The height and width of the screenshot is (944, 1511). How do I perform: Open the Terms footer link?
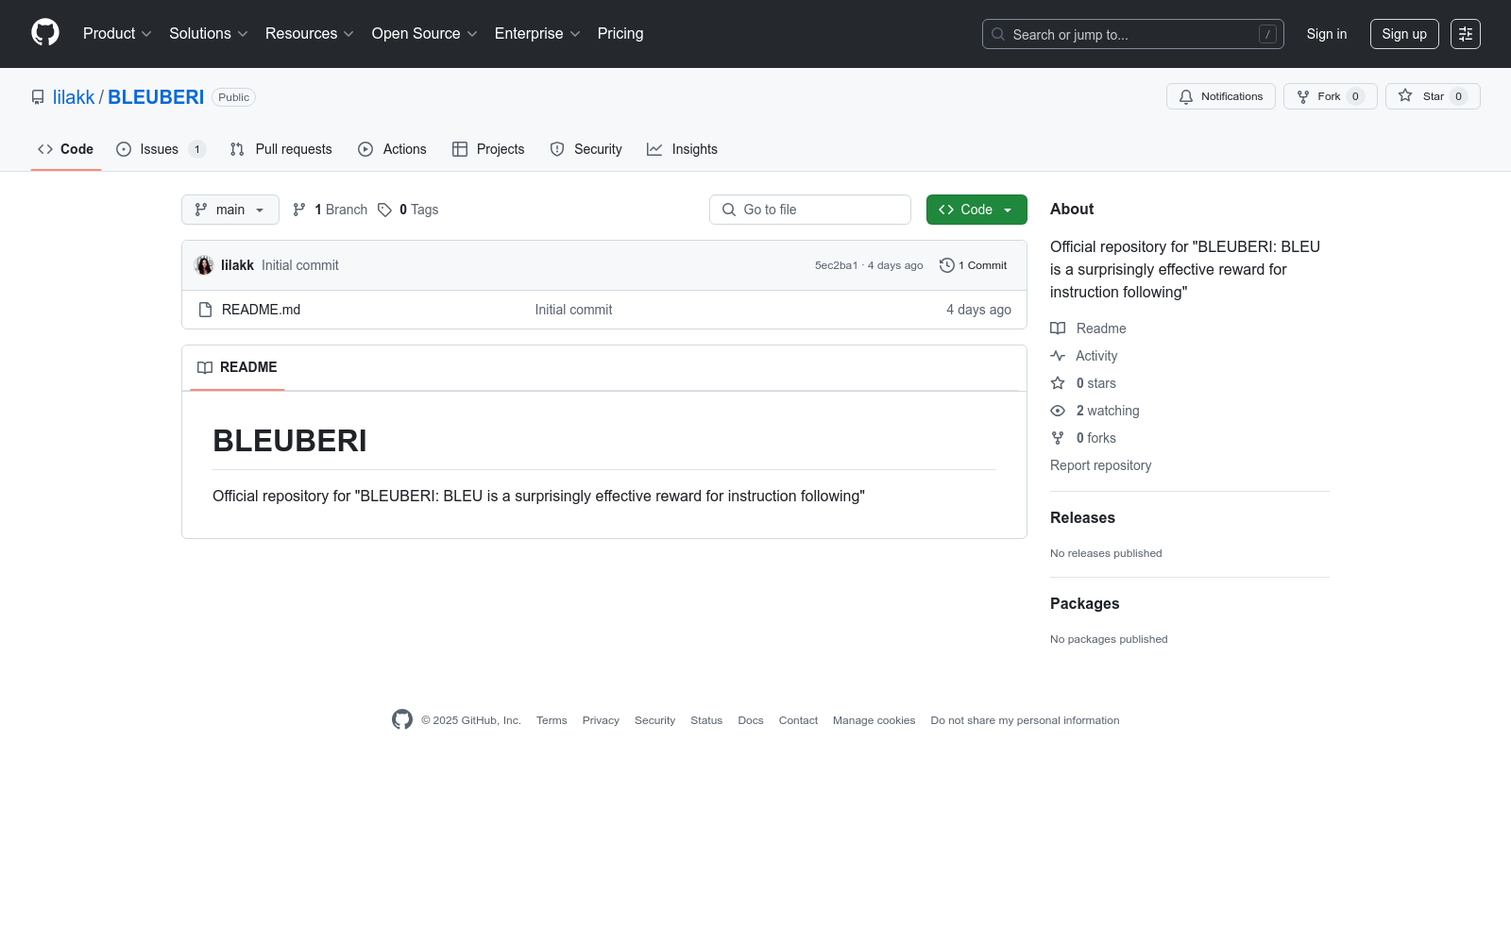(x=552, y=720)
